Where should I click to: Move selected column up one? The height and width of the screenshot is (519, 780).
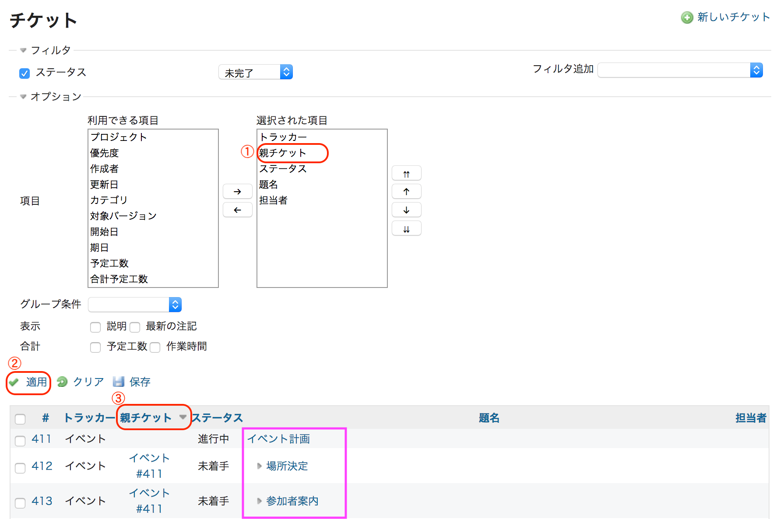coord(406,191)
